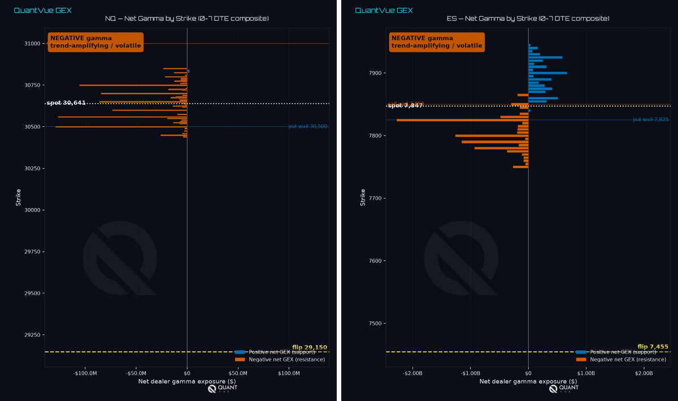Click the QuantVue GEX header above the NQ chart

coord(42,10)
